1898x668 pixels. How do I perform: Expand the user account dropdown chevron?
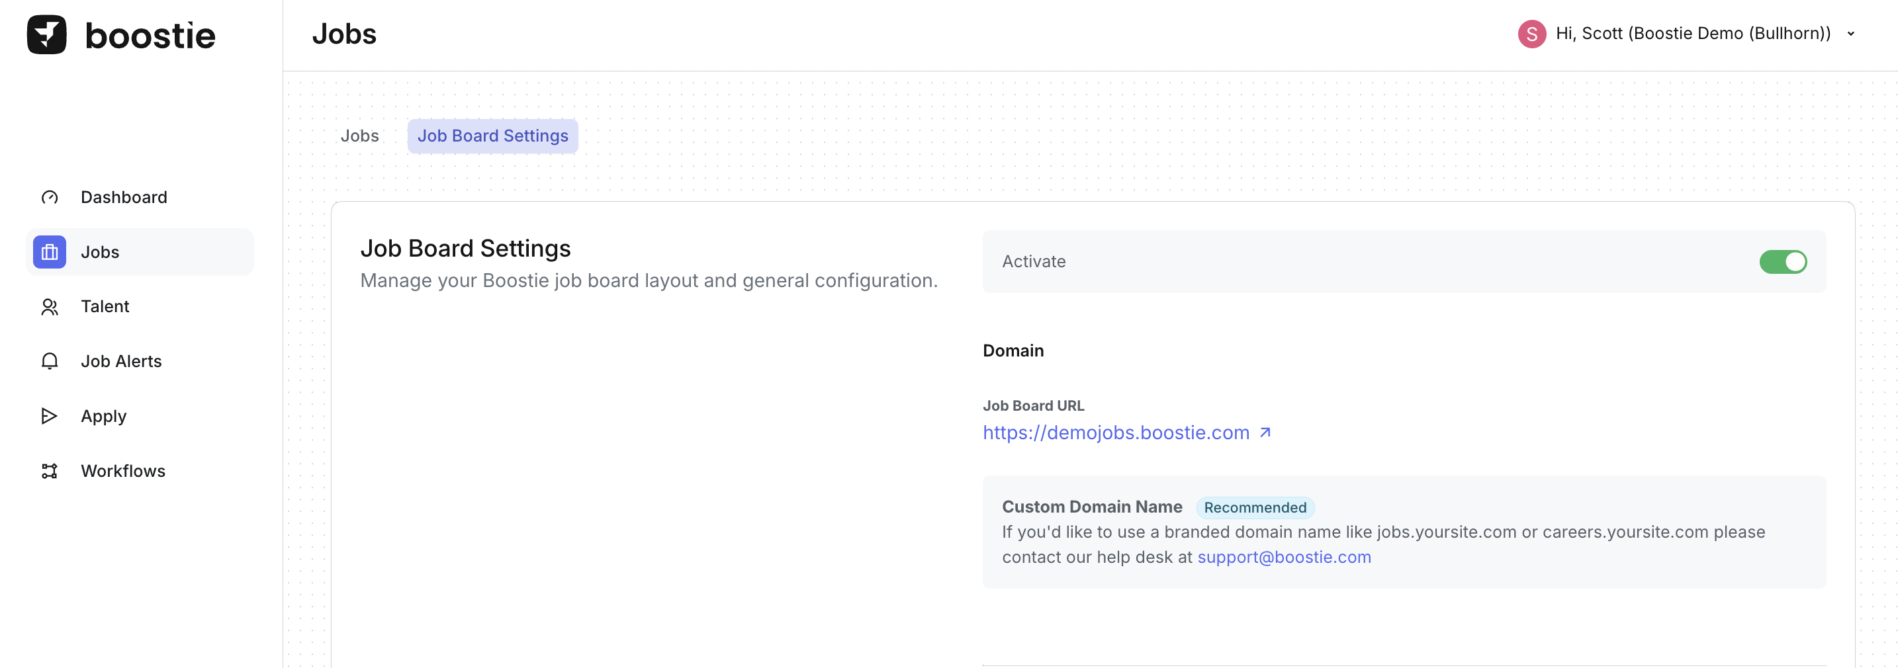pos(1850,34)
